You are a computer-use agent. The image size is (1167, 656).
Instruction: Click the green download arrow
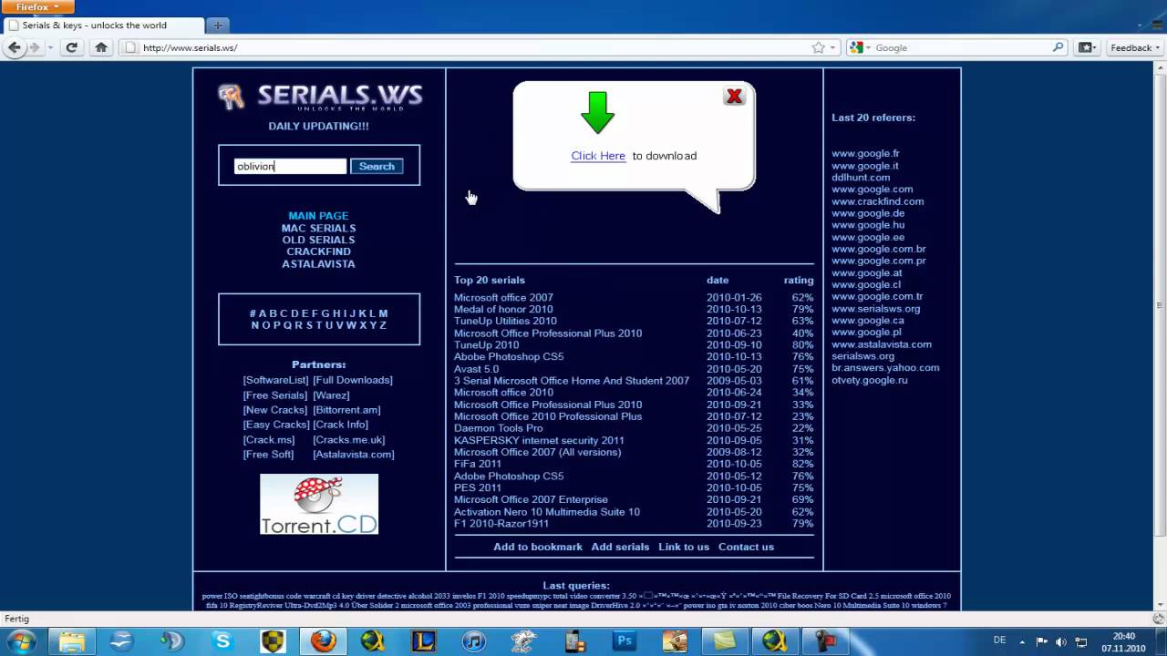point(598,112)
